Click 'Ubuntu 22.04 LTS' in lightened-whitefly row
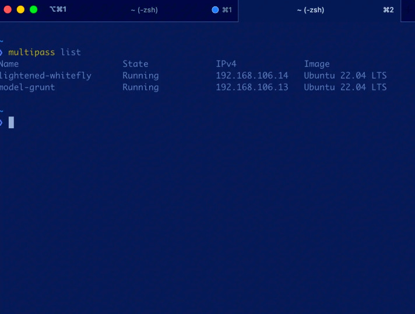 tap(345, 76)
